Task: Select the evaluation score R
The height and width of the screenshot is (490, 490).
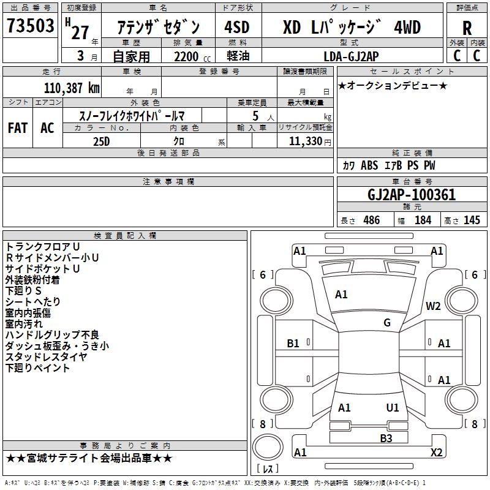Action: pyautogui.click(x=467, y=28)
